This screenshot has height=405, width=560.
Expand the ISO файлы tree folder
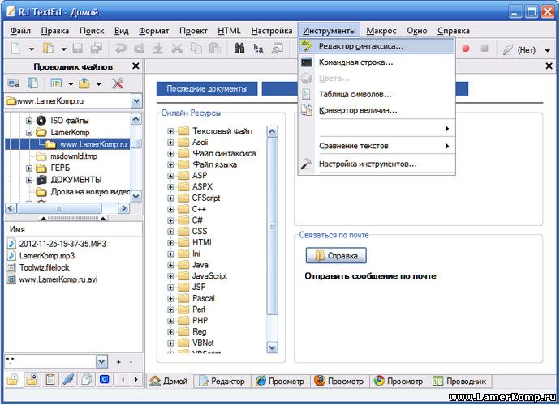[x=29, y=120]
